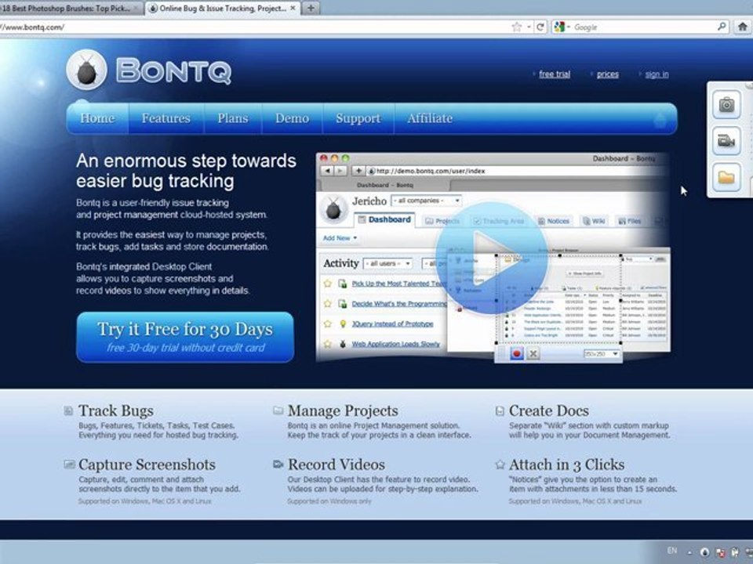Image resolution: width=753 pixels, height=564 pixels.
Task: Click text Supported on Windows only
Action: (x=329, y=501)
